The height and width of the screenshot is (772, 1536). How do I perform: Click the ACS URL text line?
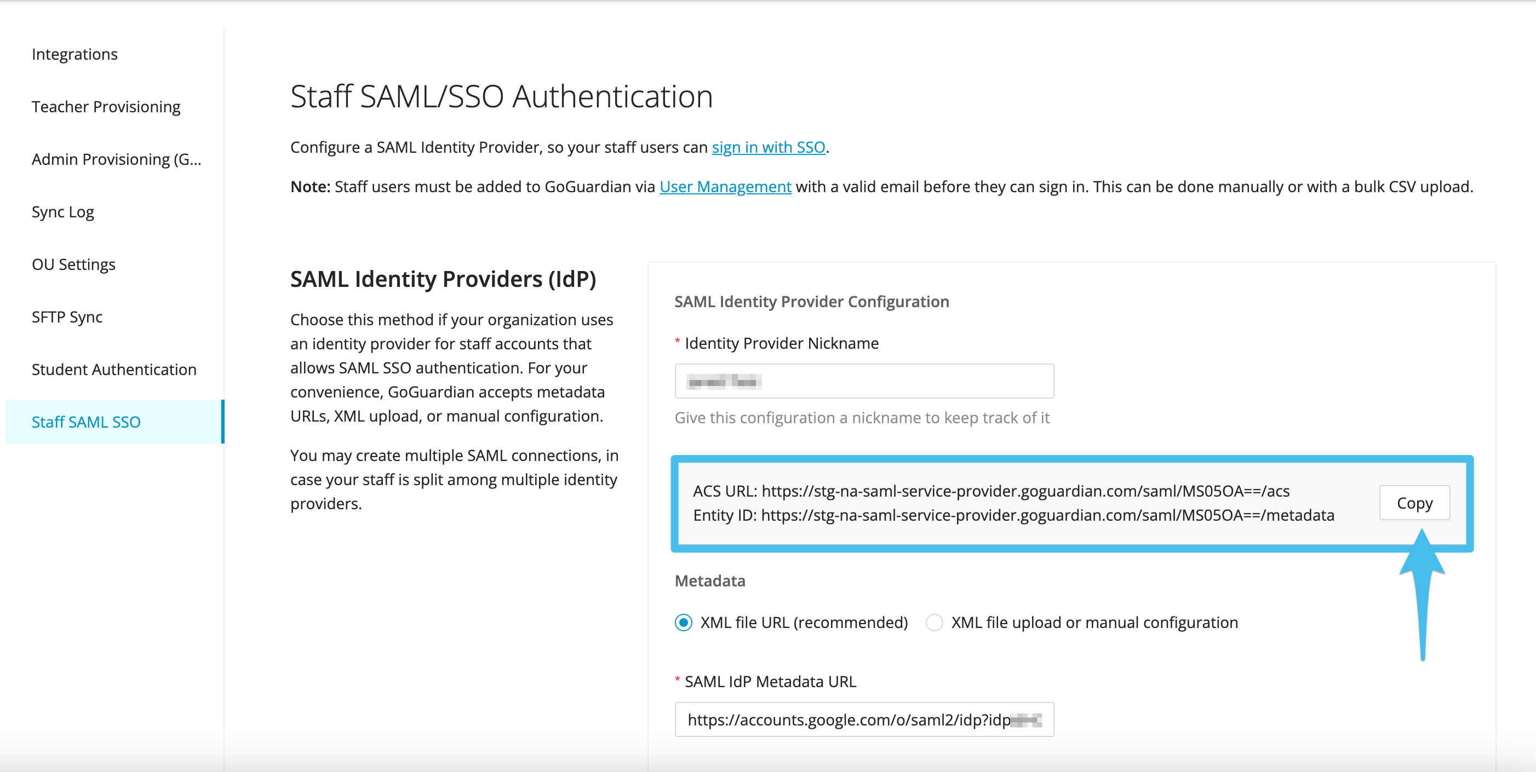tap(990, 491)
